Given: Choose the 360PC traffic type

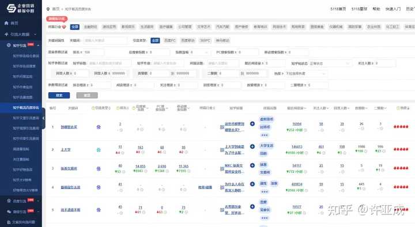Looking at the screenshot, I should [x=205, y=40].
